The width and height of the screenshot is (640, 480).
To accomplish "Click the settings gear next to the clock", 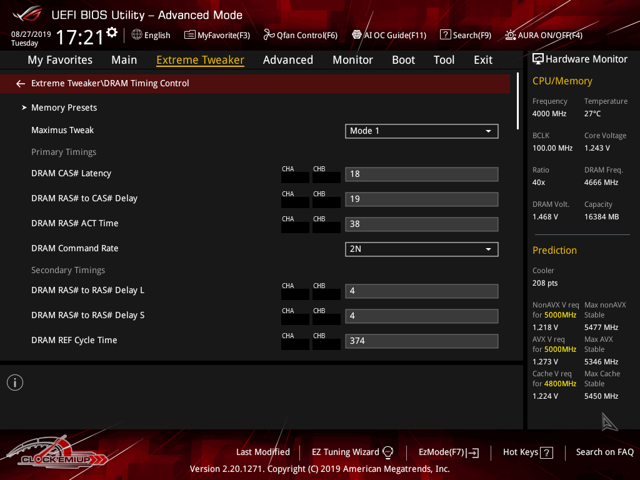I will [x=112, y=32].
